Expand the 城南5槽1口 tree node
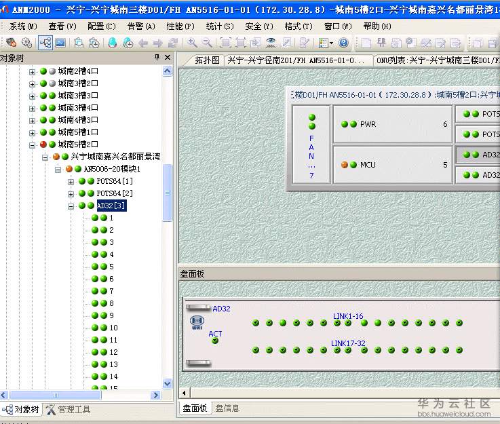Screen dimensions: 500x424 (x=32, y=133)
